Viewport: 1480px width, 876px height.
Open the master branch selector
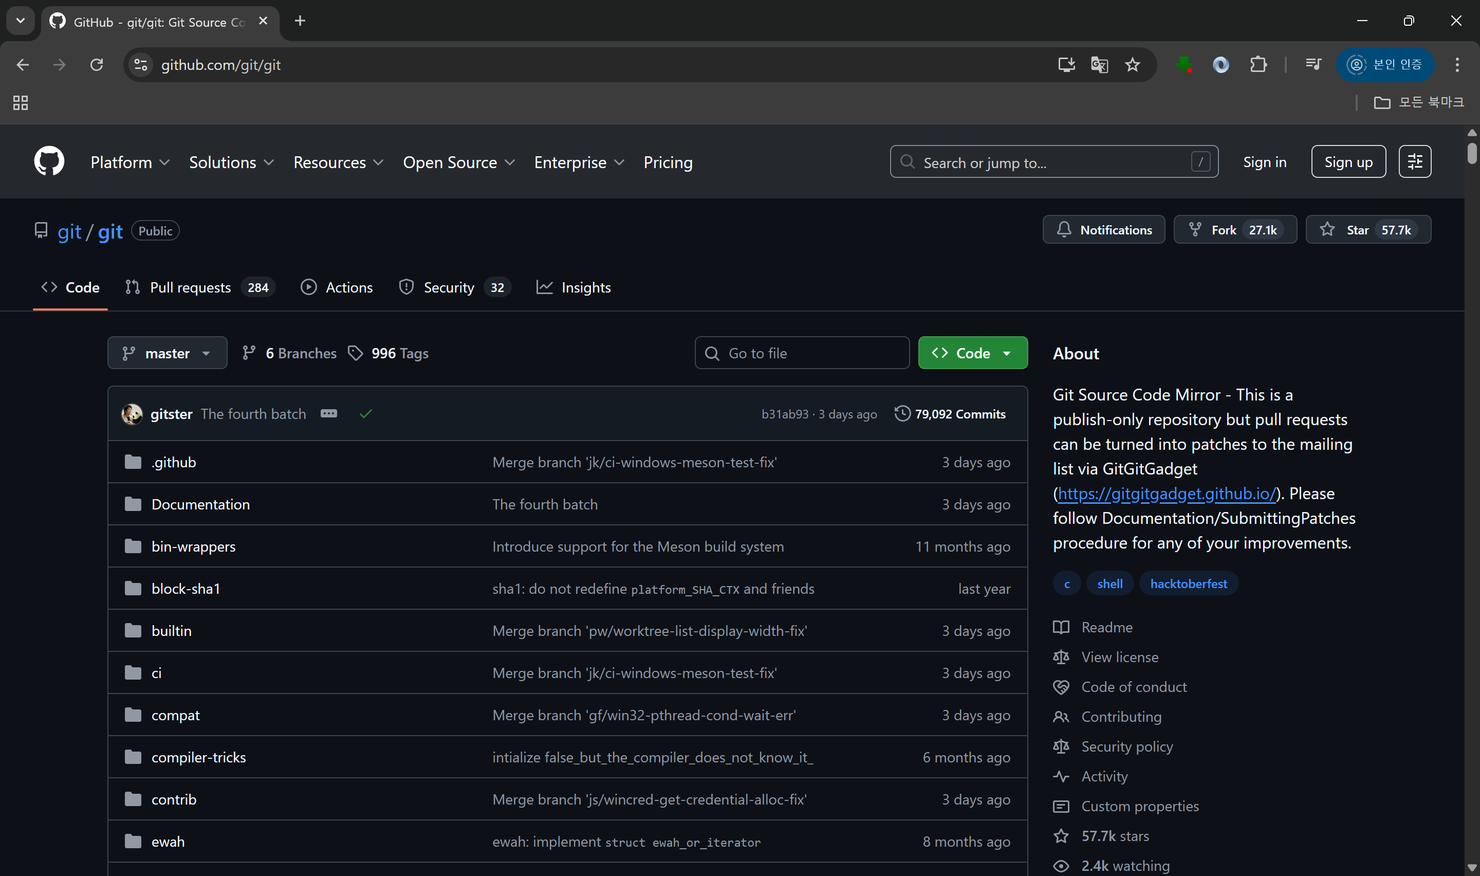click(167, 353)
